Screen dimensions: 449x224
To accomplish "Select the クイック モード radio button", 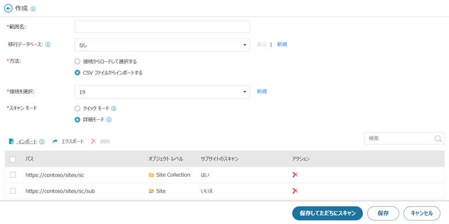I will [77, 109].
